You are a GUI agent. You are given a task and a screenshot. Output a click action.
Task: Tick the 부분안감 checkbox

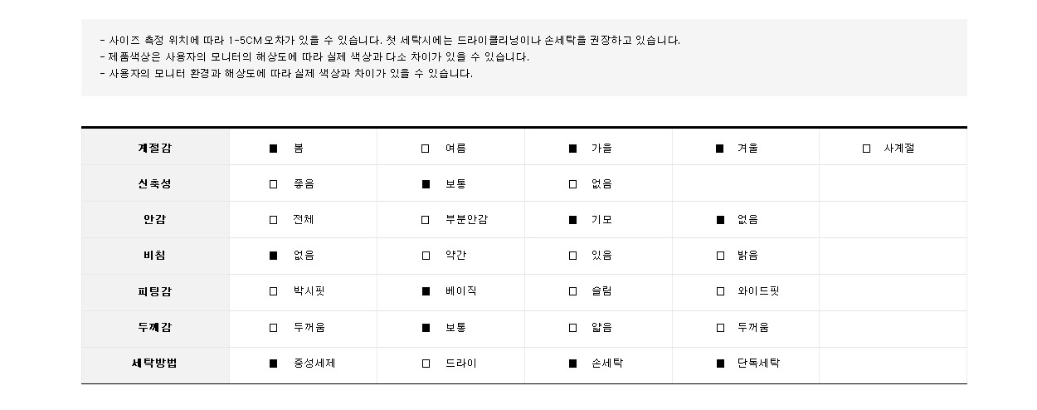[426, 220]
